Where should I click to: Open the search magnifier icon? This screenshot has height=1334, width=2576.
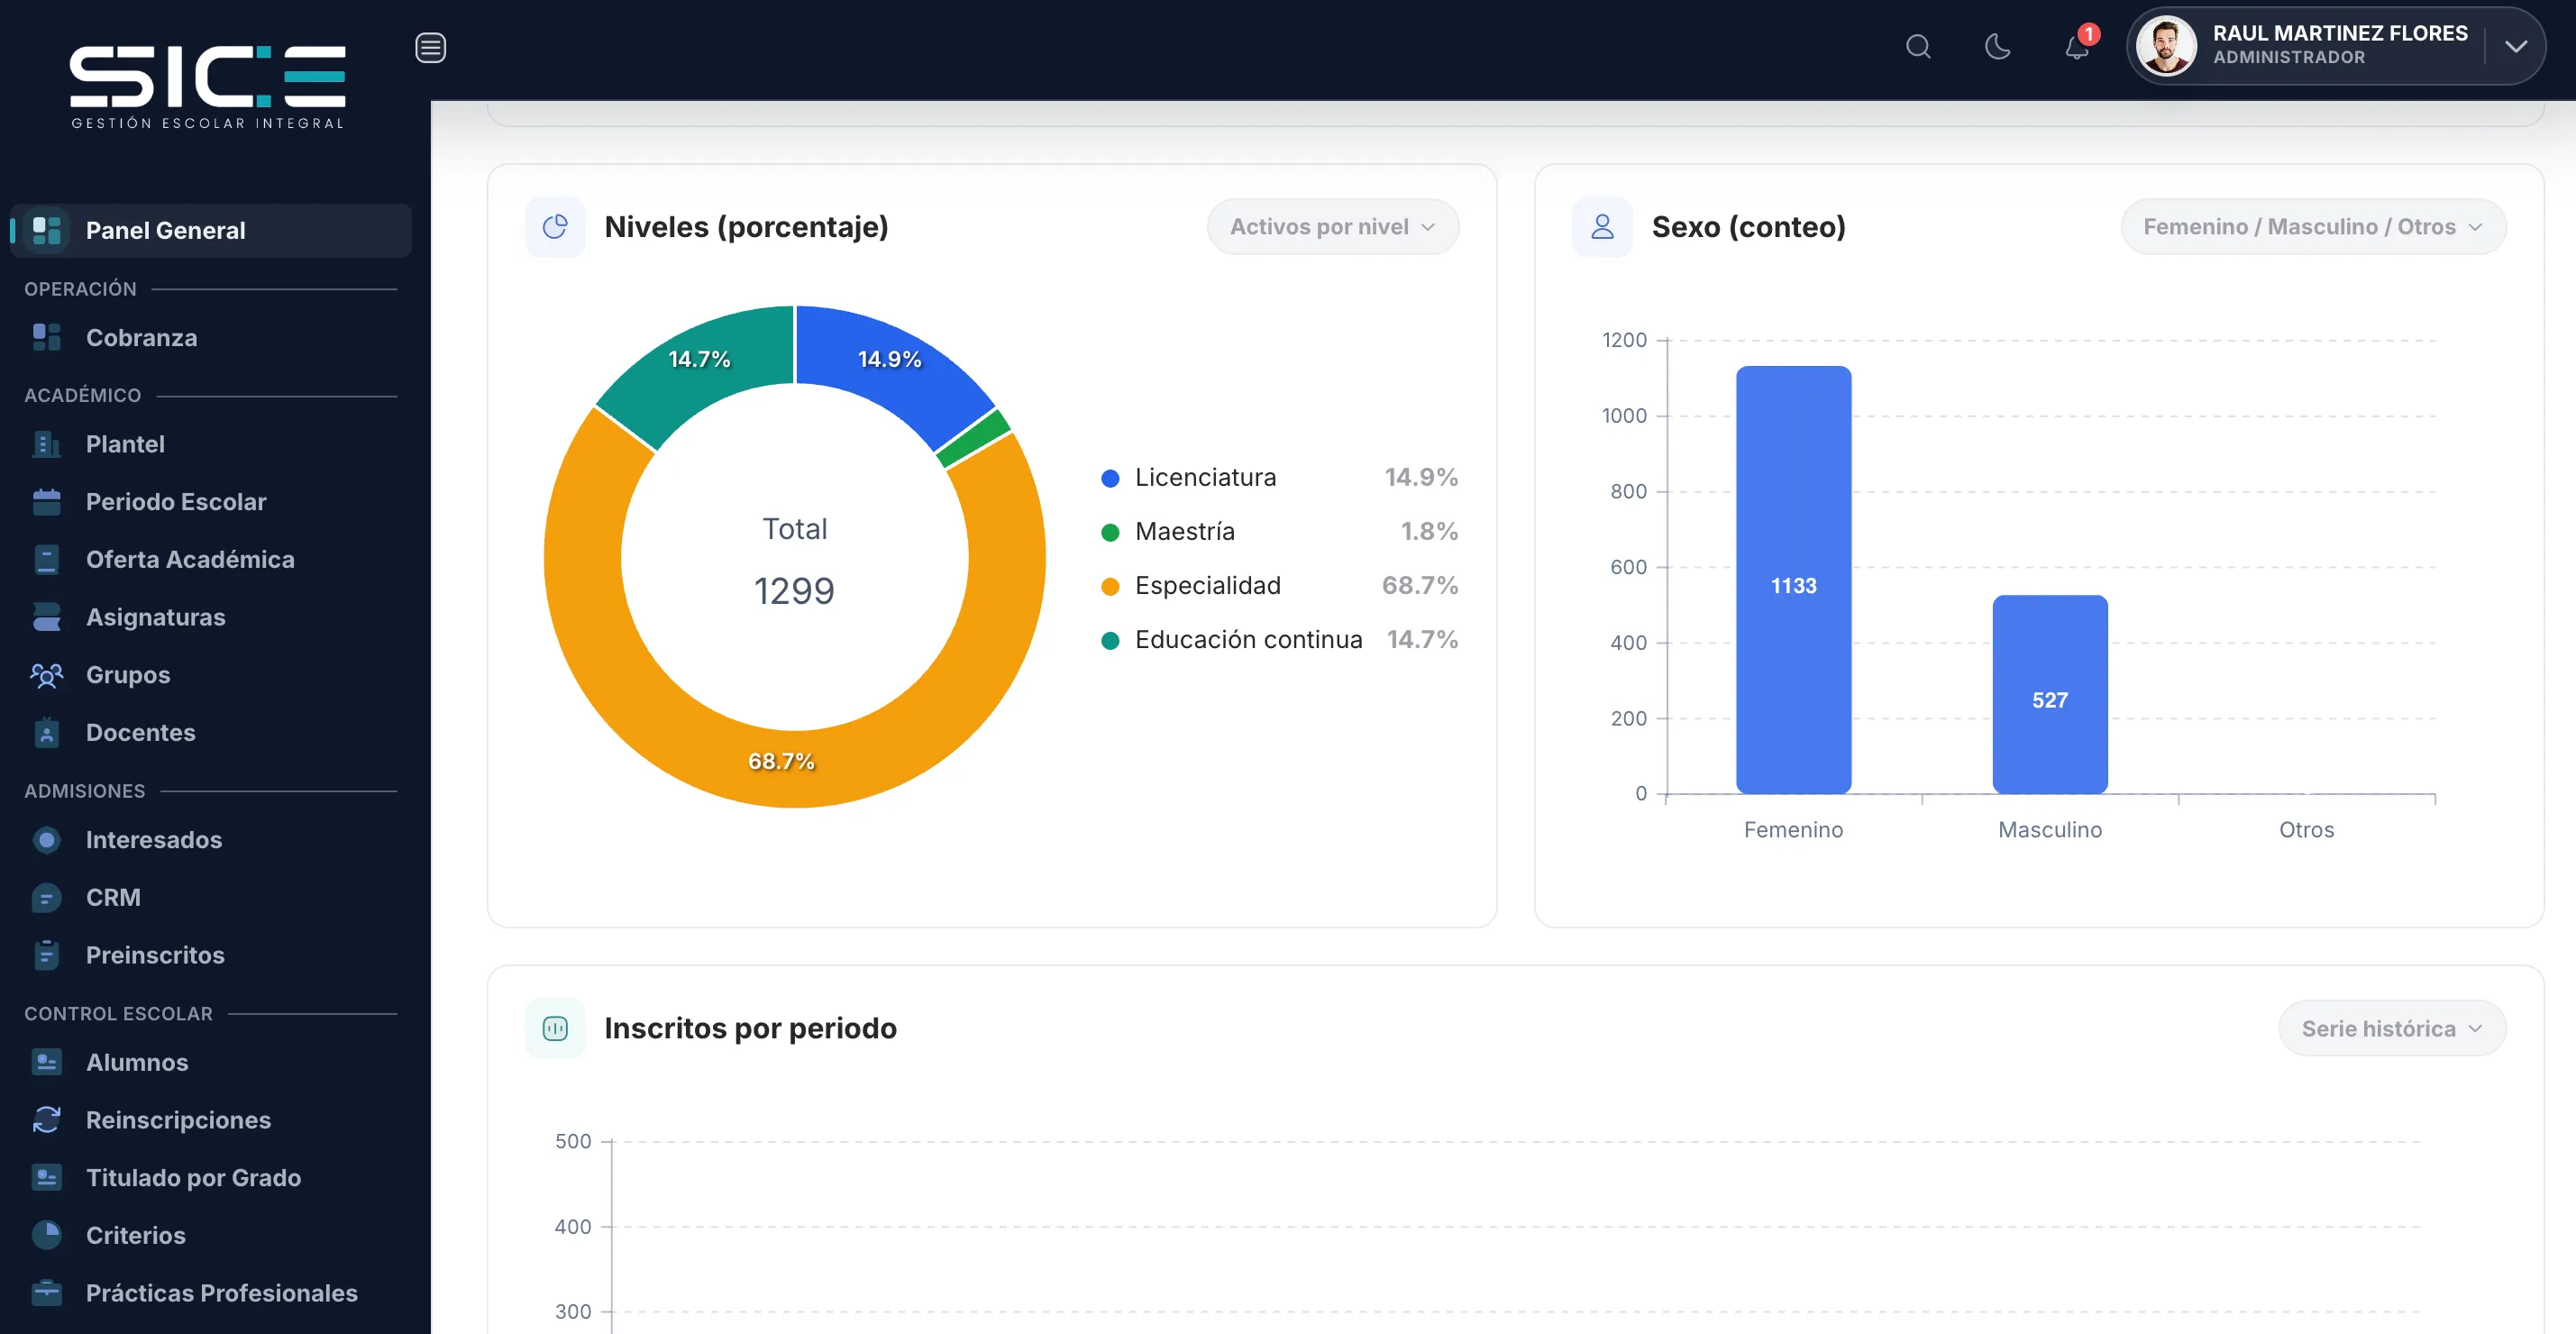(1917, 47)
